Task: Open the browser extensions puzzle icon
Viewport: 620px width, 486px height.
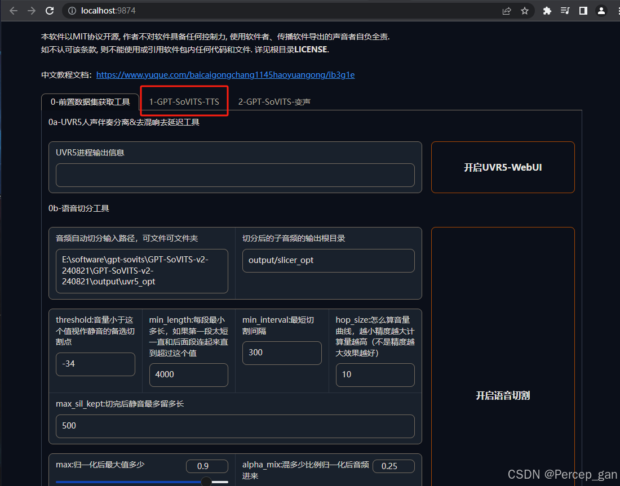Action: pyautogui.click(x=547, y=11)
